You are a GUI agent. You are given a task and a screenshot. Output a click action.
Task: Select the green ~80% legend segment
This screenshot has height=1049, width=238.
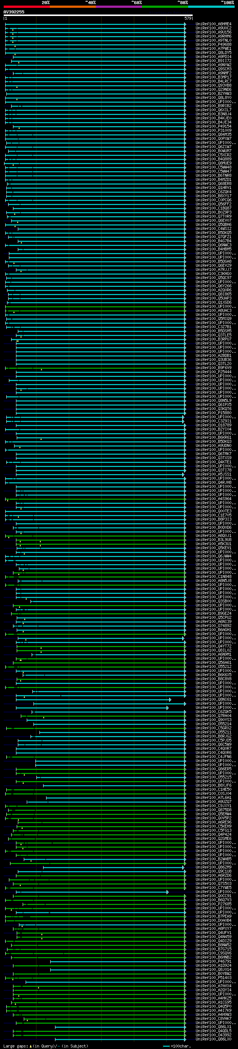pyautogui.click(x=165, y=7)
